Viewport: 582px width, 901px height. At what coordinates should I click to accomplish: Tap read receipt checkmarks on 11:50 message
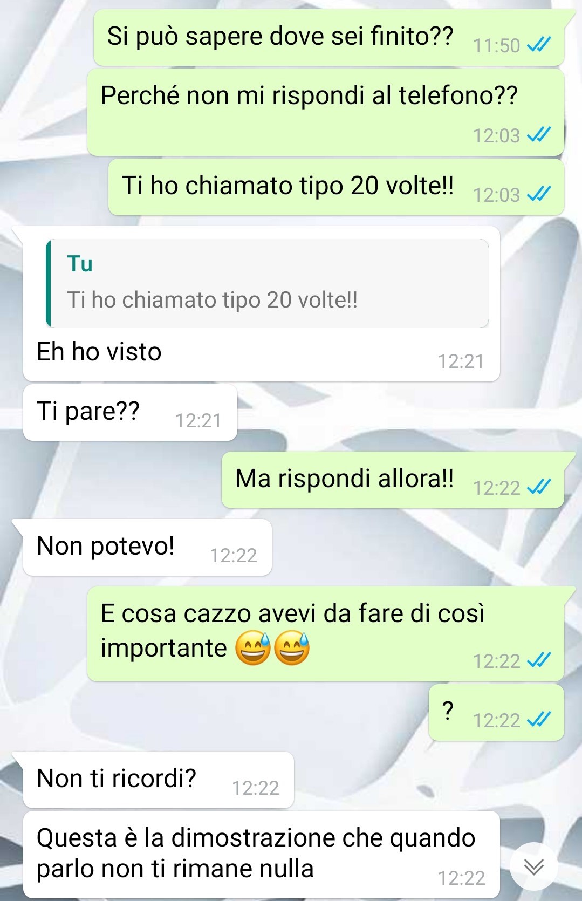[538, 45]
